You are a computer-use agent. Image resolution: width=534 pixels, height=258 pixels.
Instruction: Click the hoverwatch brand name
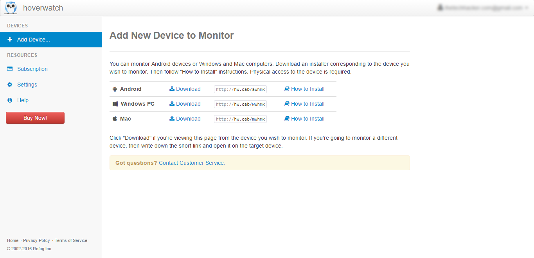[43, 8]
